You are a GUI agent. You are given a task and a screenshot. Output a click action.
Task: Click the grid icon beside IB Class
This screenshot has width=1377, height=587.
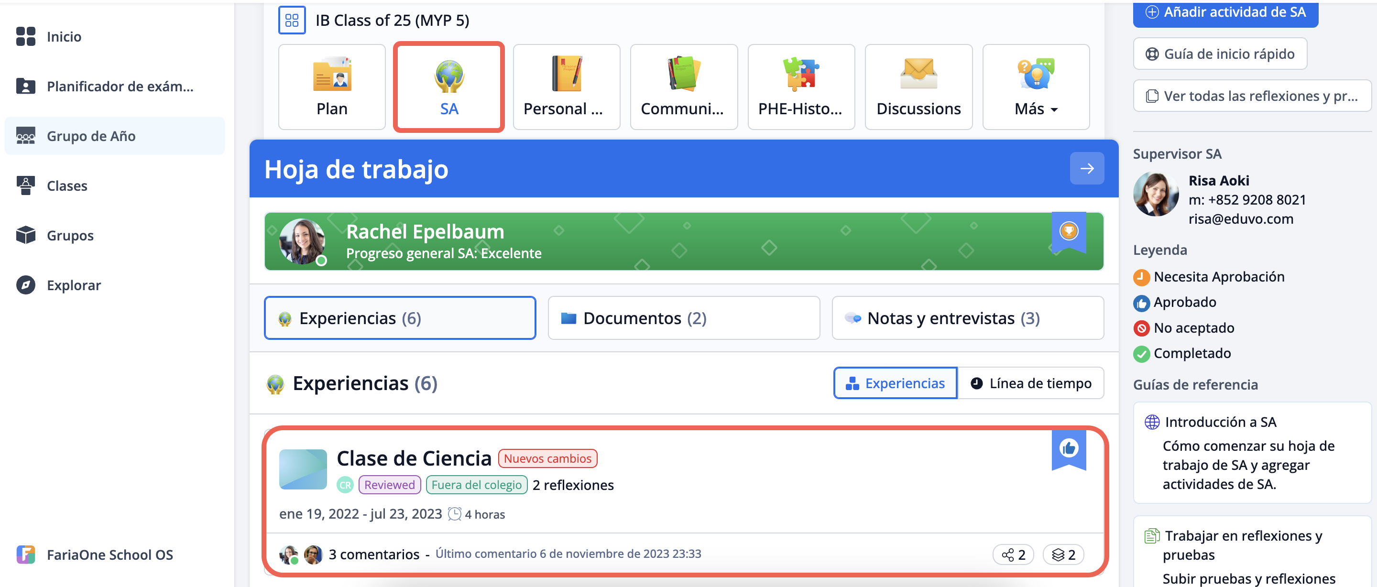tap(292, 20)
